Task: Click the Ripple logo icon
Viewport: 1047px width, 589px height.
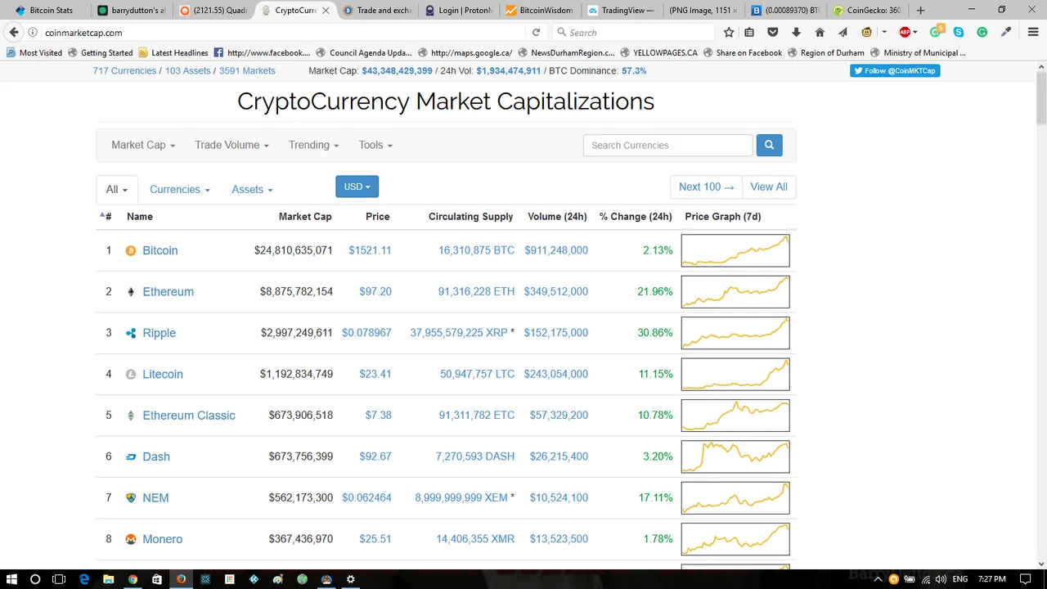Action: pos(131,333)
